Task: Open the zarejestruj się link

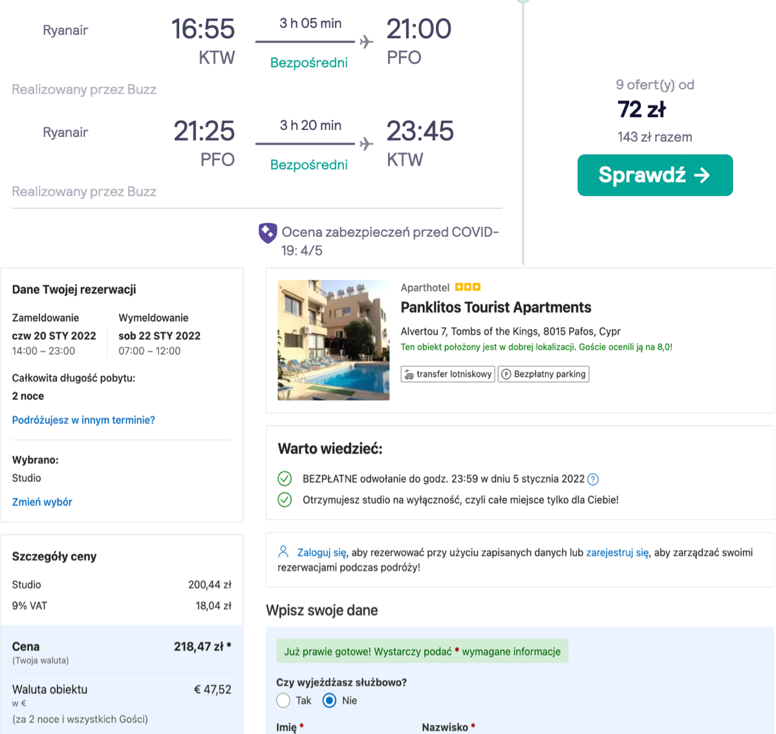Action: coord(617,552)
